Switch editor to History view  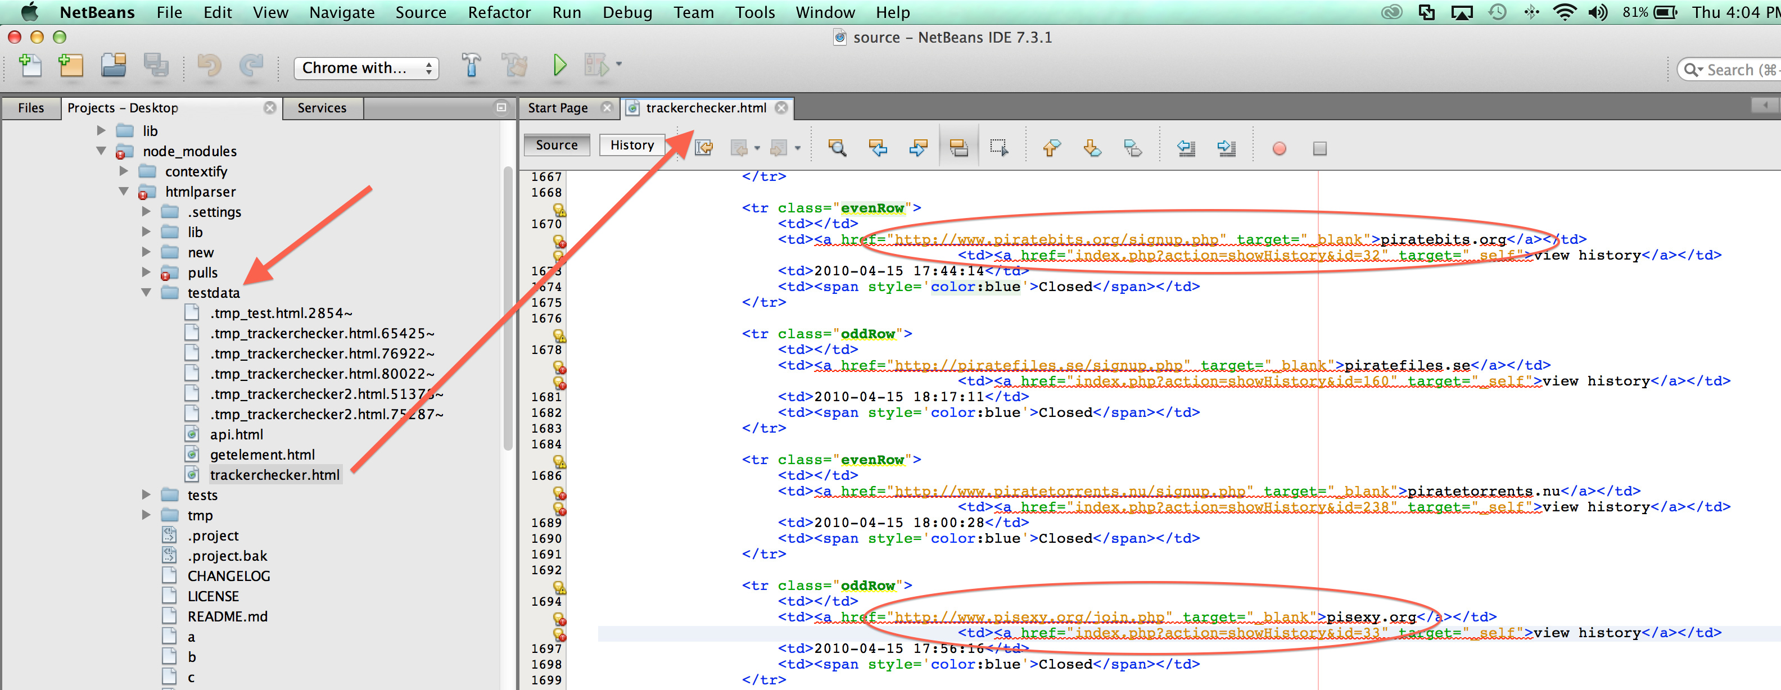(x=632, y=145)
